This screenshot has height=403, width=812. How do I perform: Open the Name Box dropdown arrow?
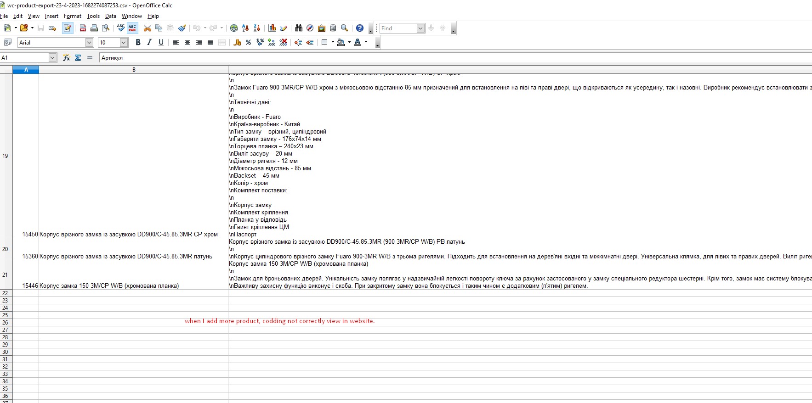point(52,57)
